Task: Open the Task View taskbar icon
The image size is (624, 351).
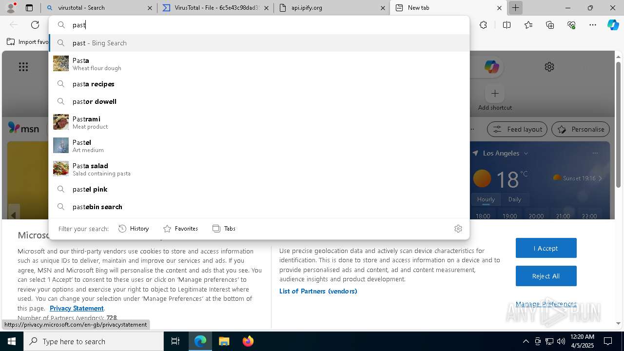Action: pyautogui.click(x=175, y=341)
